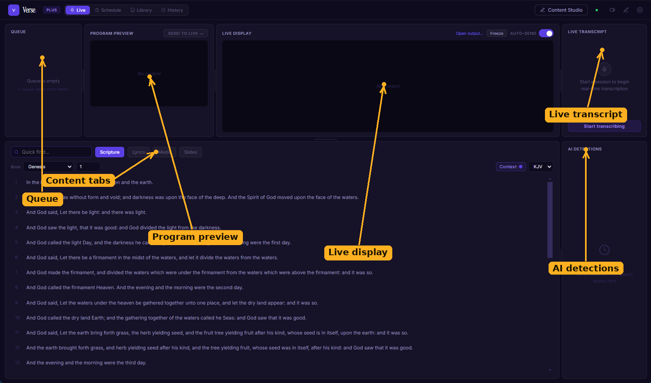Select verse 9 about waters gathered together
651x383 pixels.
click(x=279, y=303)
